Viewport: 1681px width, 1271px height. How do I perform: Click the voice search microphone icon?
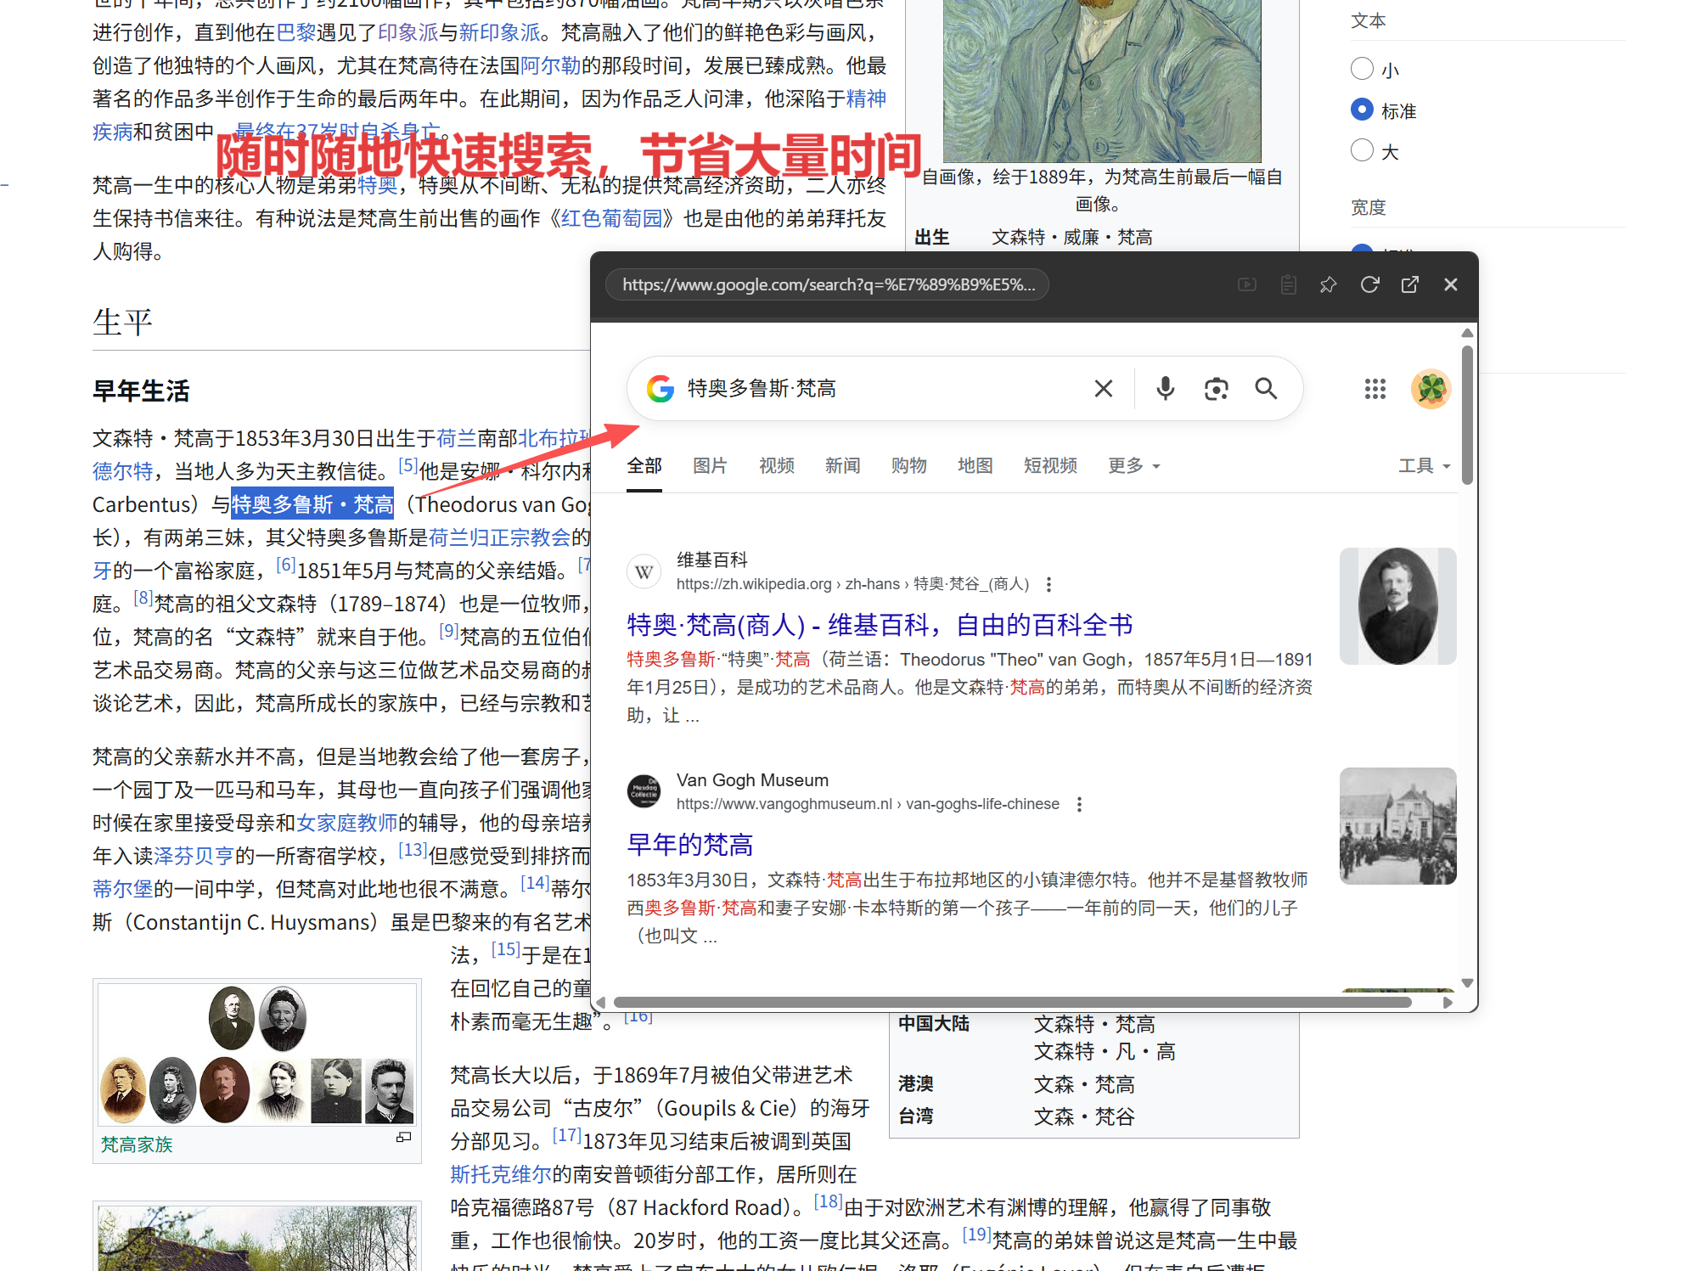coord(1166,389)
